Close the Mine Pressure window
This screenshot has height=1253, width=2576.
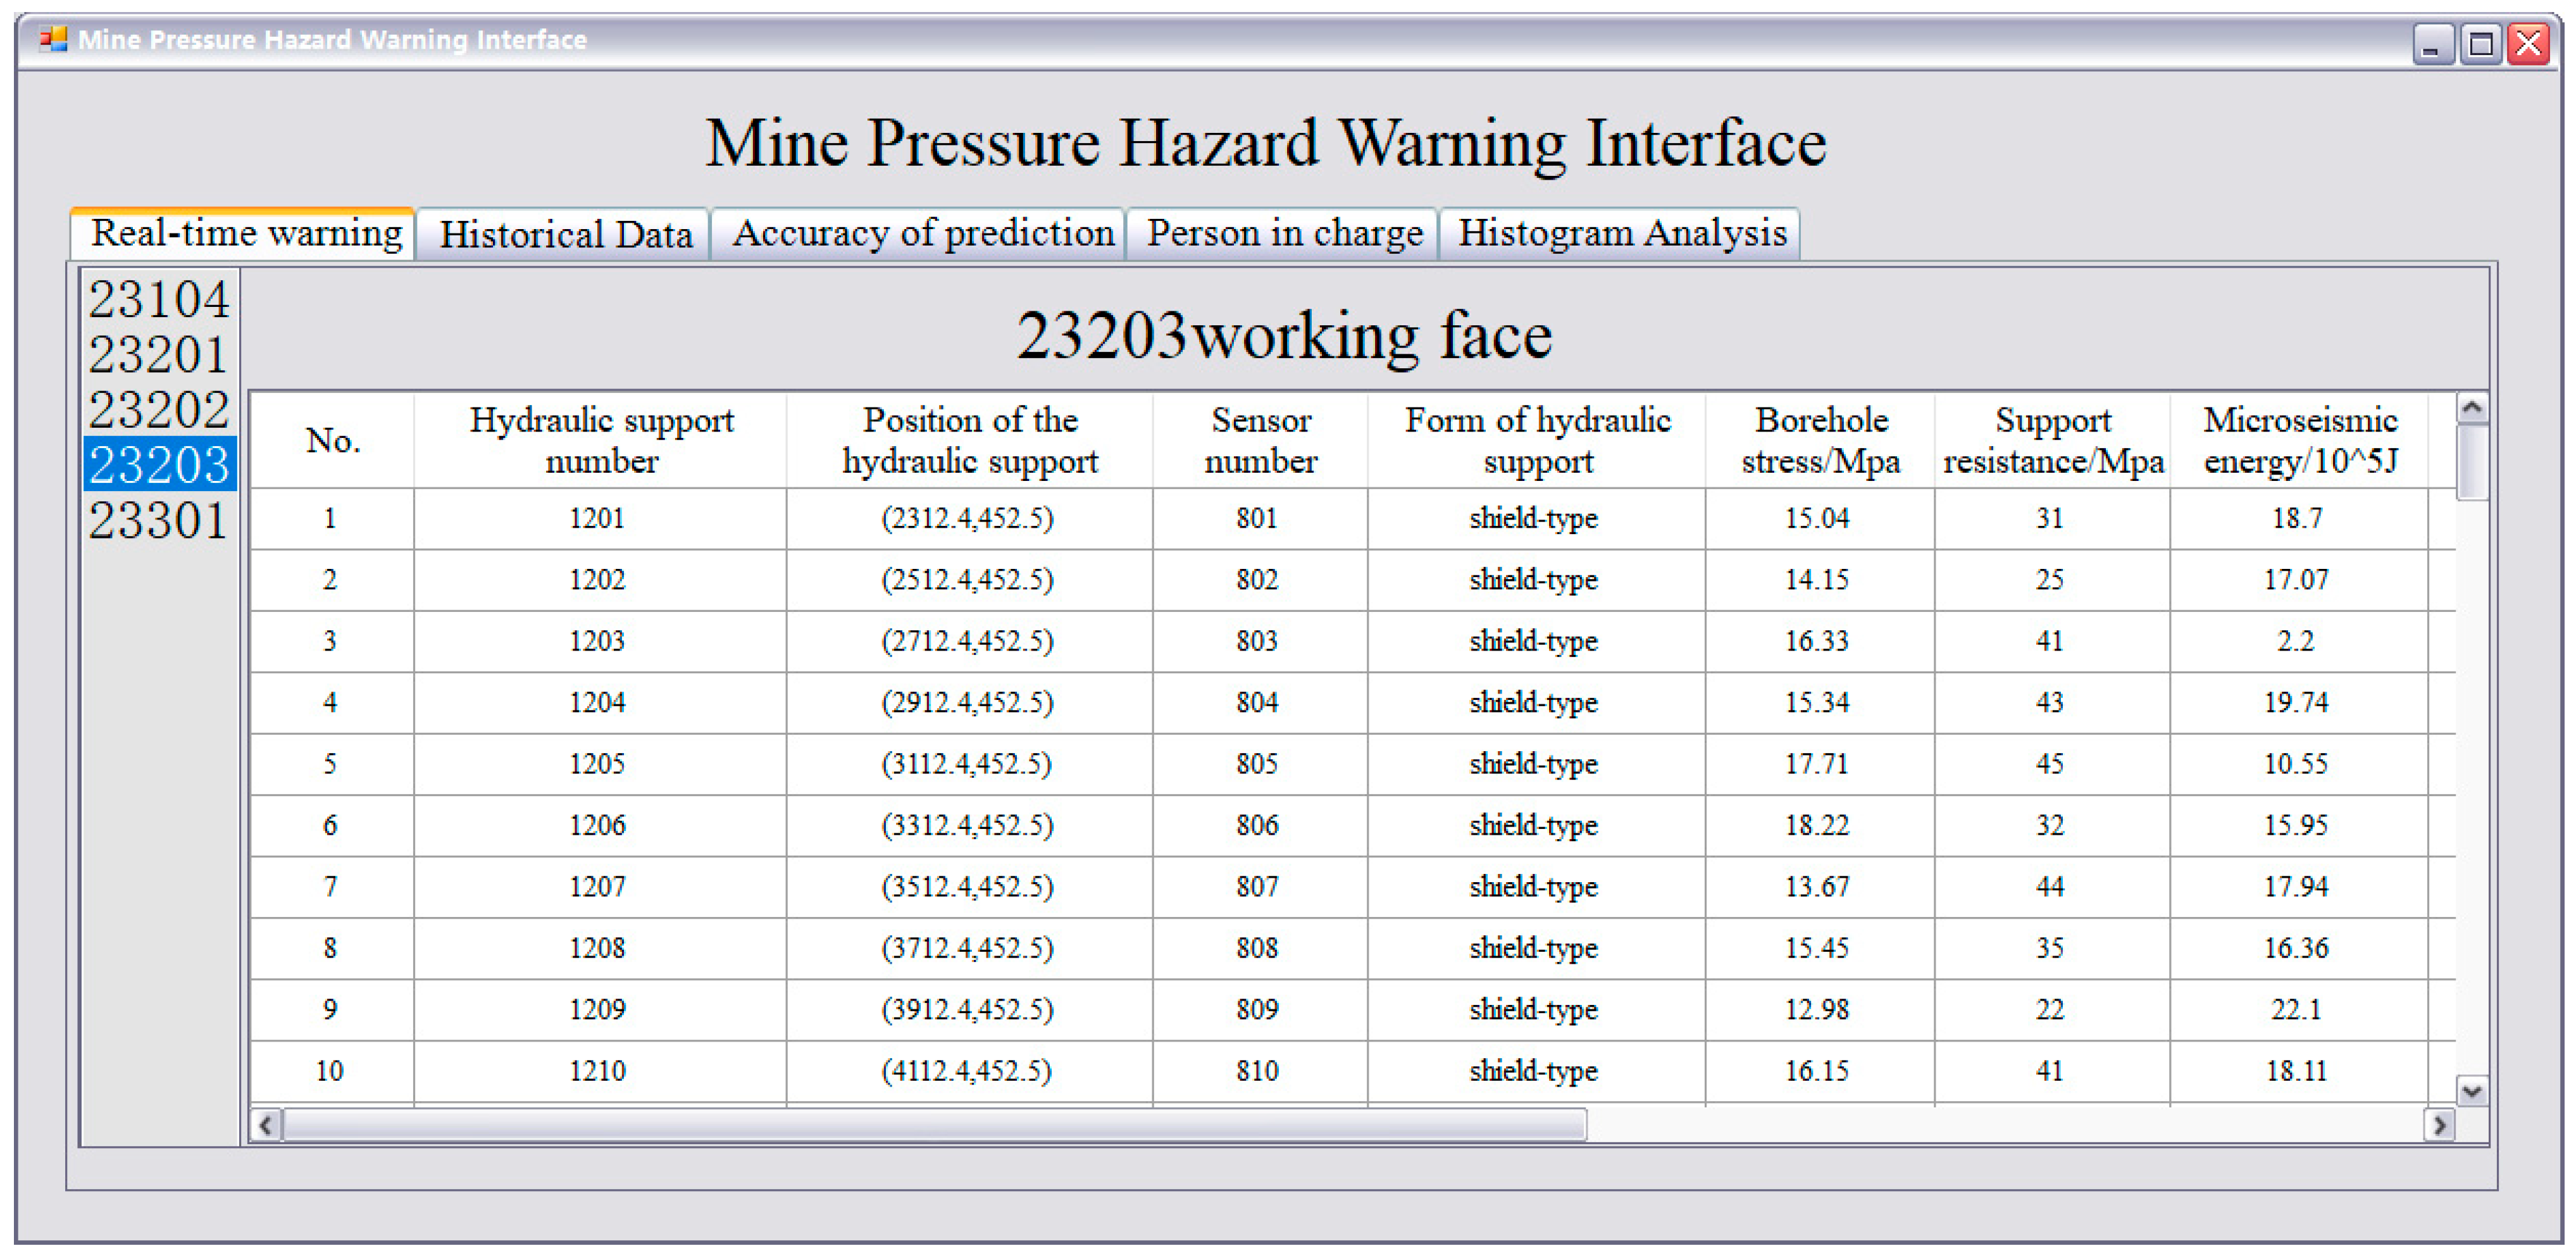[x=2528, y=44]
